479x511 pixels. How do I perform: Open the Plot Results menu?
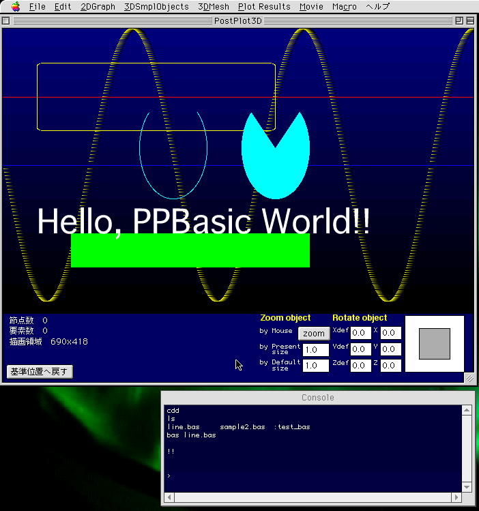click(x=264, y=7)
